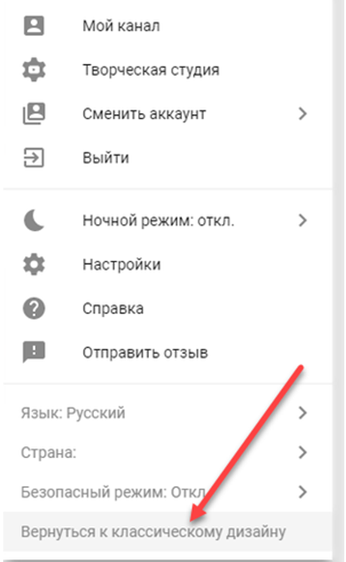Click the sign out arrow icon

click(33, 157)
